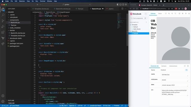The height and width of the screenshot is (107, 191).
Task: Click the Wi-Fi icon in the menu bar
Action: pyautogui.click(x=169, y=1)
